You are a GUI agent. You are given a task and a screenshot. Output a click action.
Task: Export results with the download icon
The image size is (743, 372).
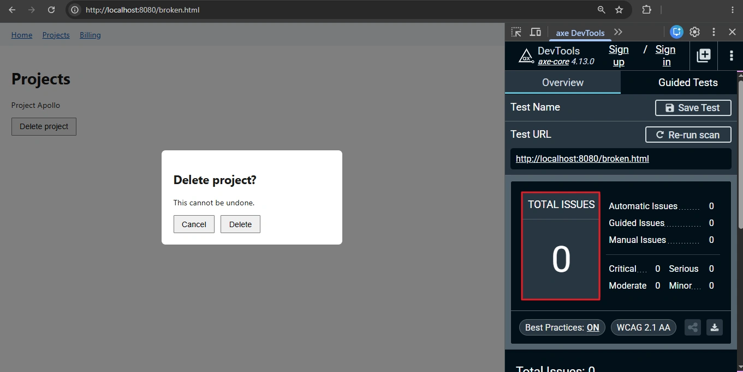(715, 327)
